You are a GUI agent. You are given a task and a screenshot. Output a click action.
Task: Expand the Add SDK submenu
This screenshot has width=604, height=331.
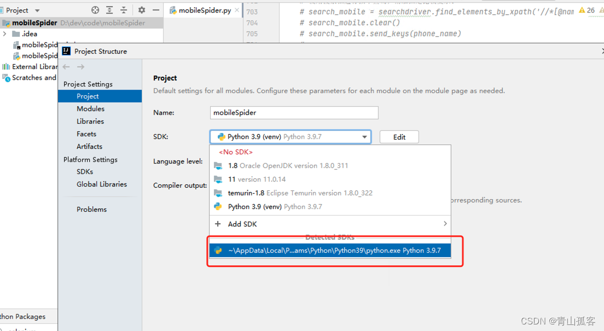pyautogui.click(x=445, y=224)
